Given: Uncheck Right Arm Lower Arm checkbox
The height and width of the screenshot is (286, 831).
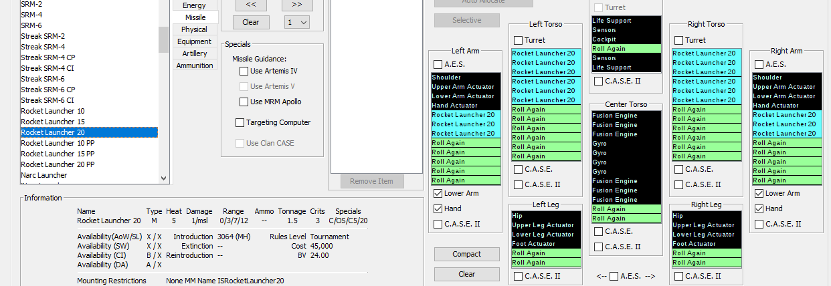Looking at the screenshot, I should pyautogui.click(x=759, y=194).
